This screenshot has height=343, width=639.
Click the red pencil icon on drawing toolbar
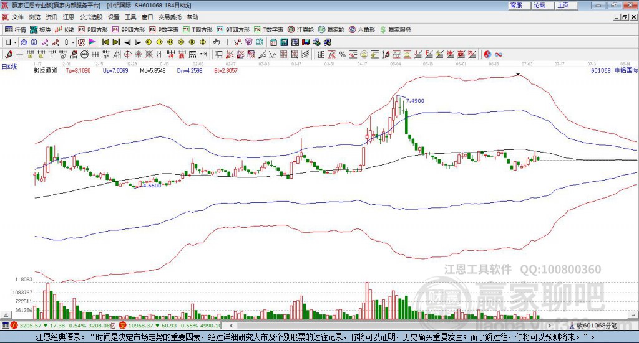click(9, 54)
